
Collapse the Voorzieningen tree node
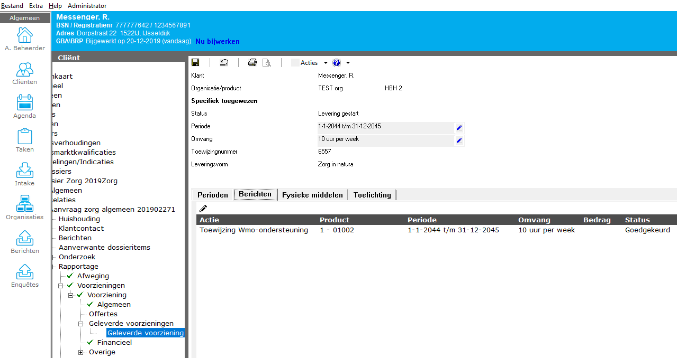tap(61, 286)
